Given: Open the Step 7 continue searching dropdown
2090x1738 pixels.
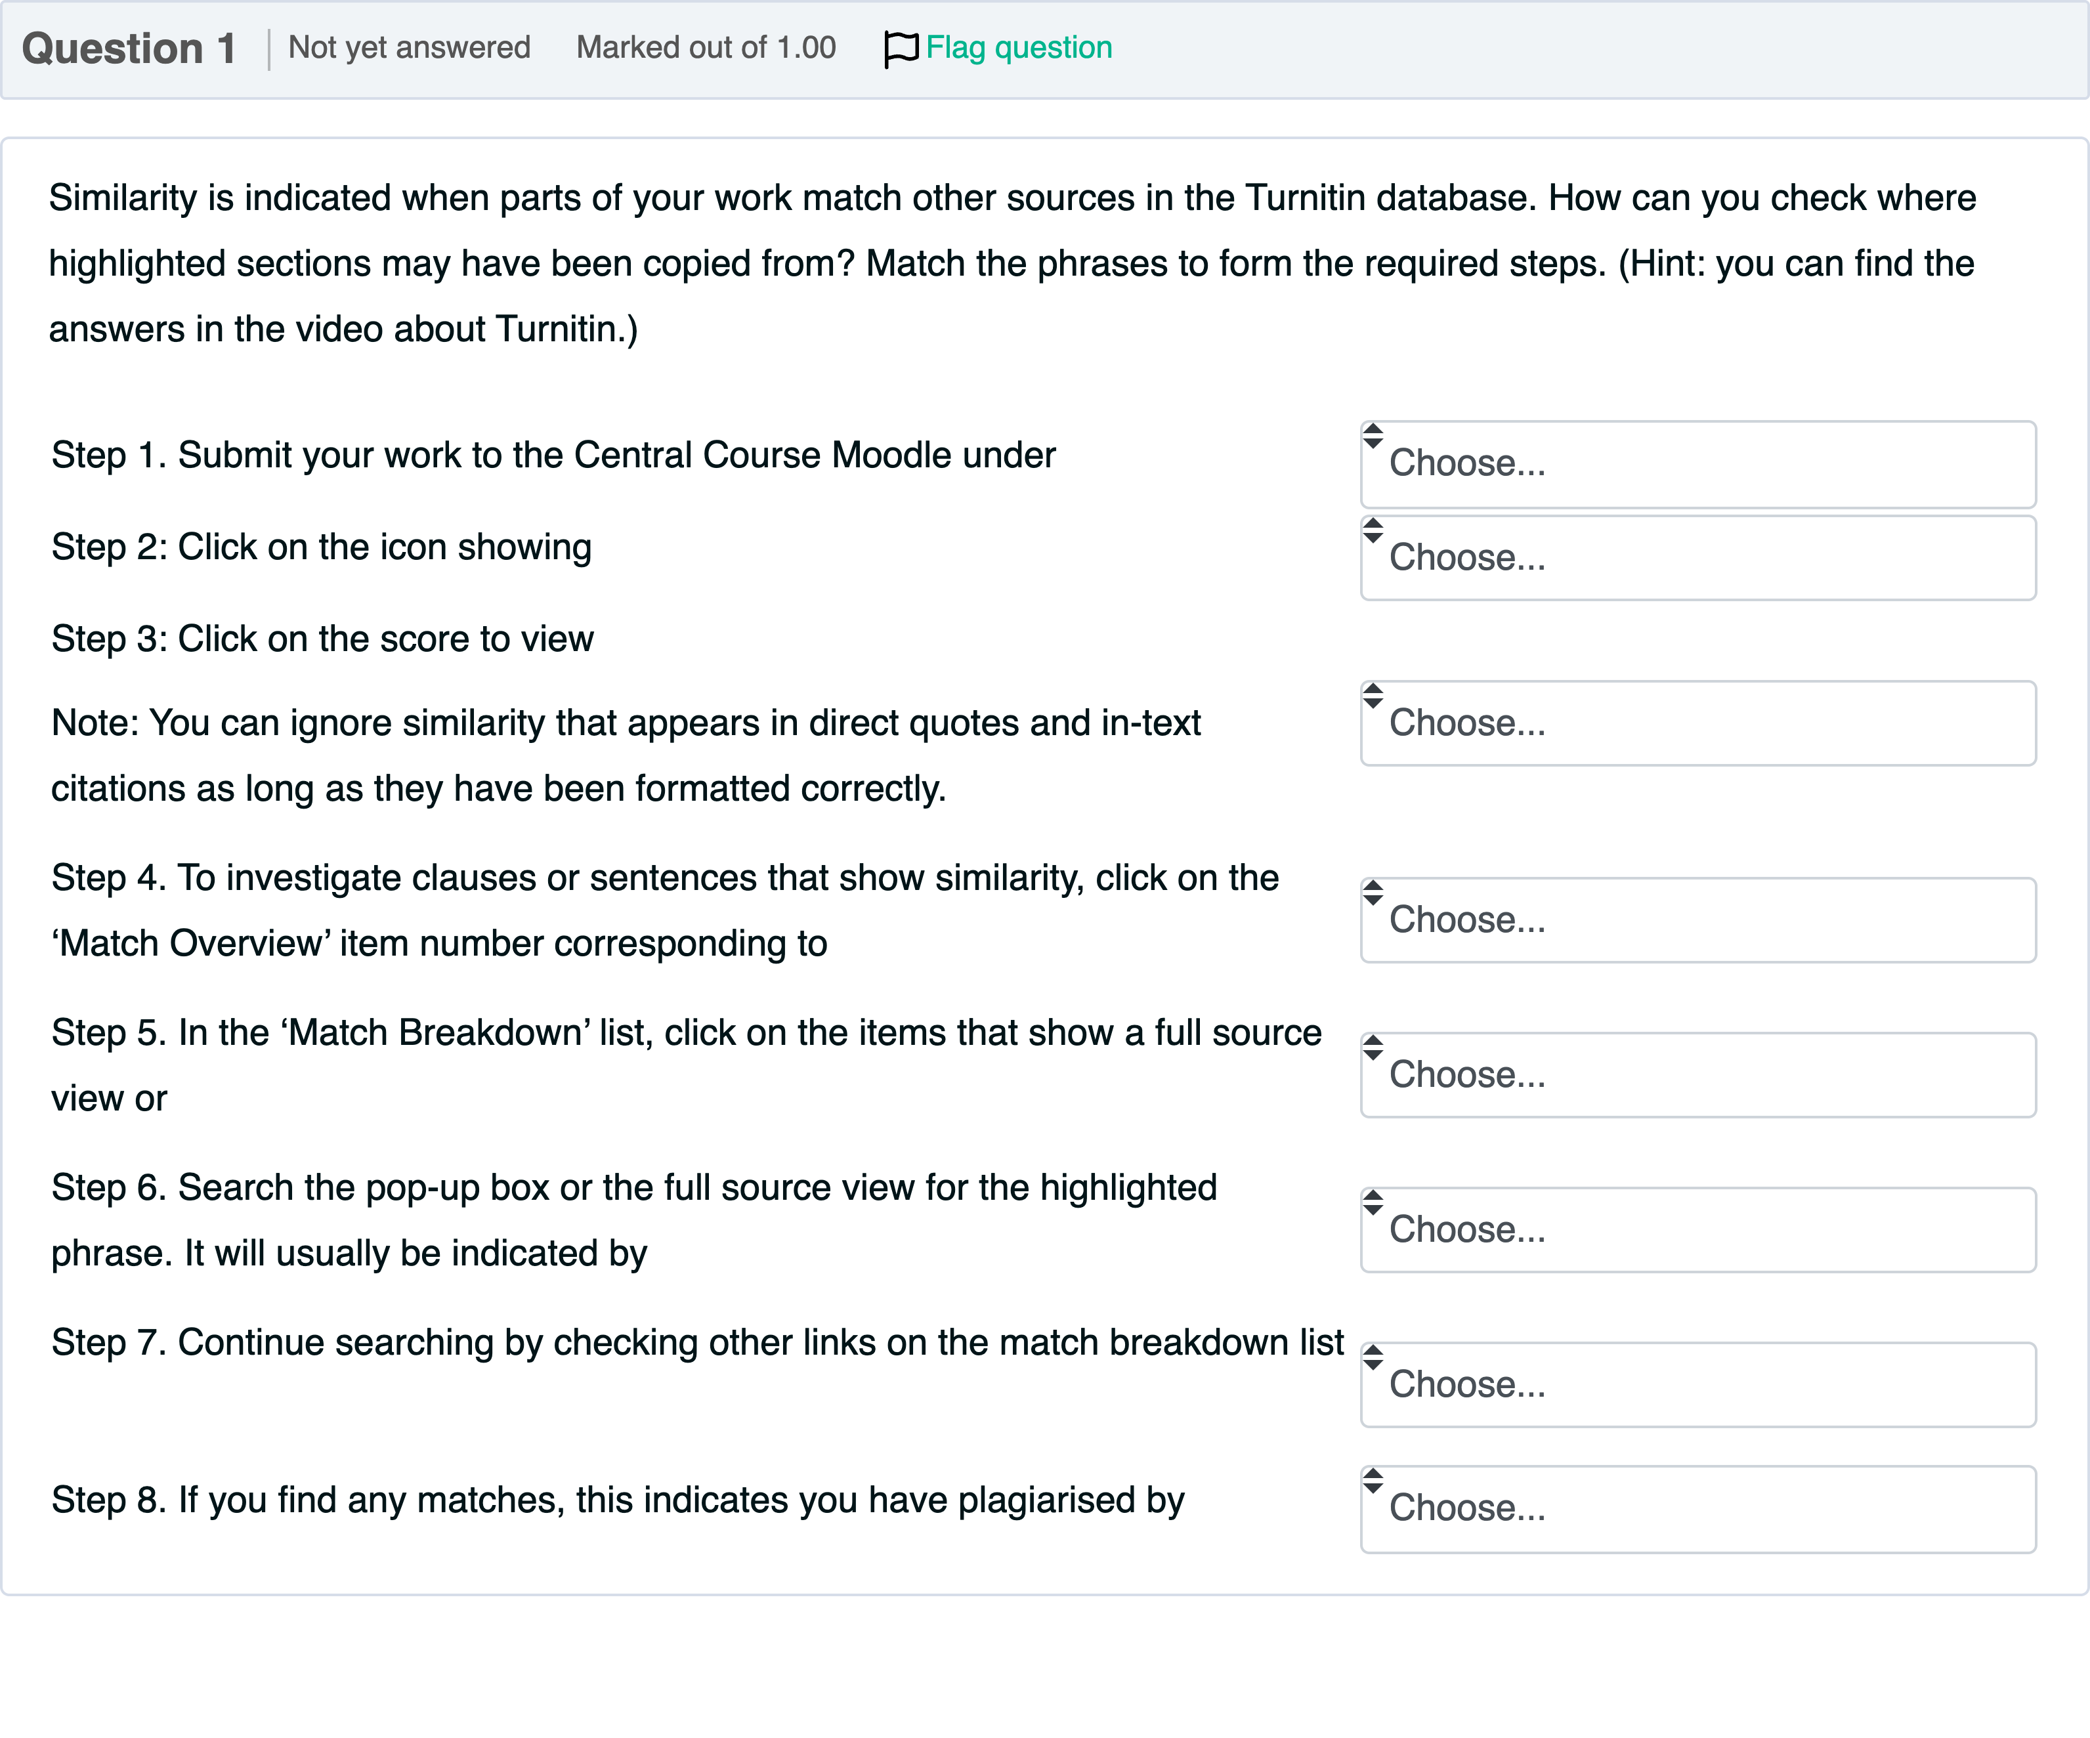Looking at the screenshot, I should click(x=1697, y=1385).
